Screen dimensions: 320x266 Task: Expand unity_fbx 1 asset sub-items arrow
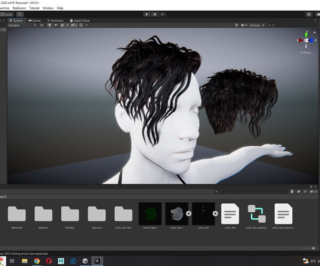point(189,213)
